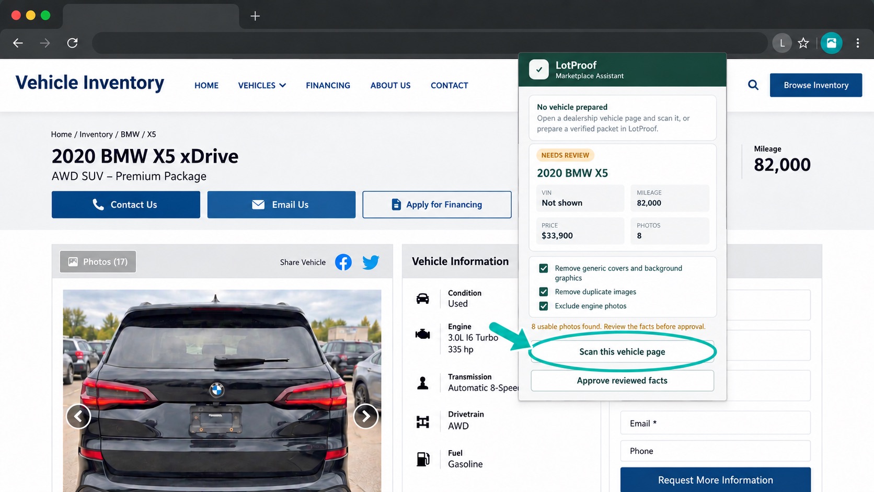
Task: Click Approve reviewed facts button
Action: [622, 381]
